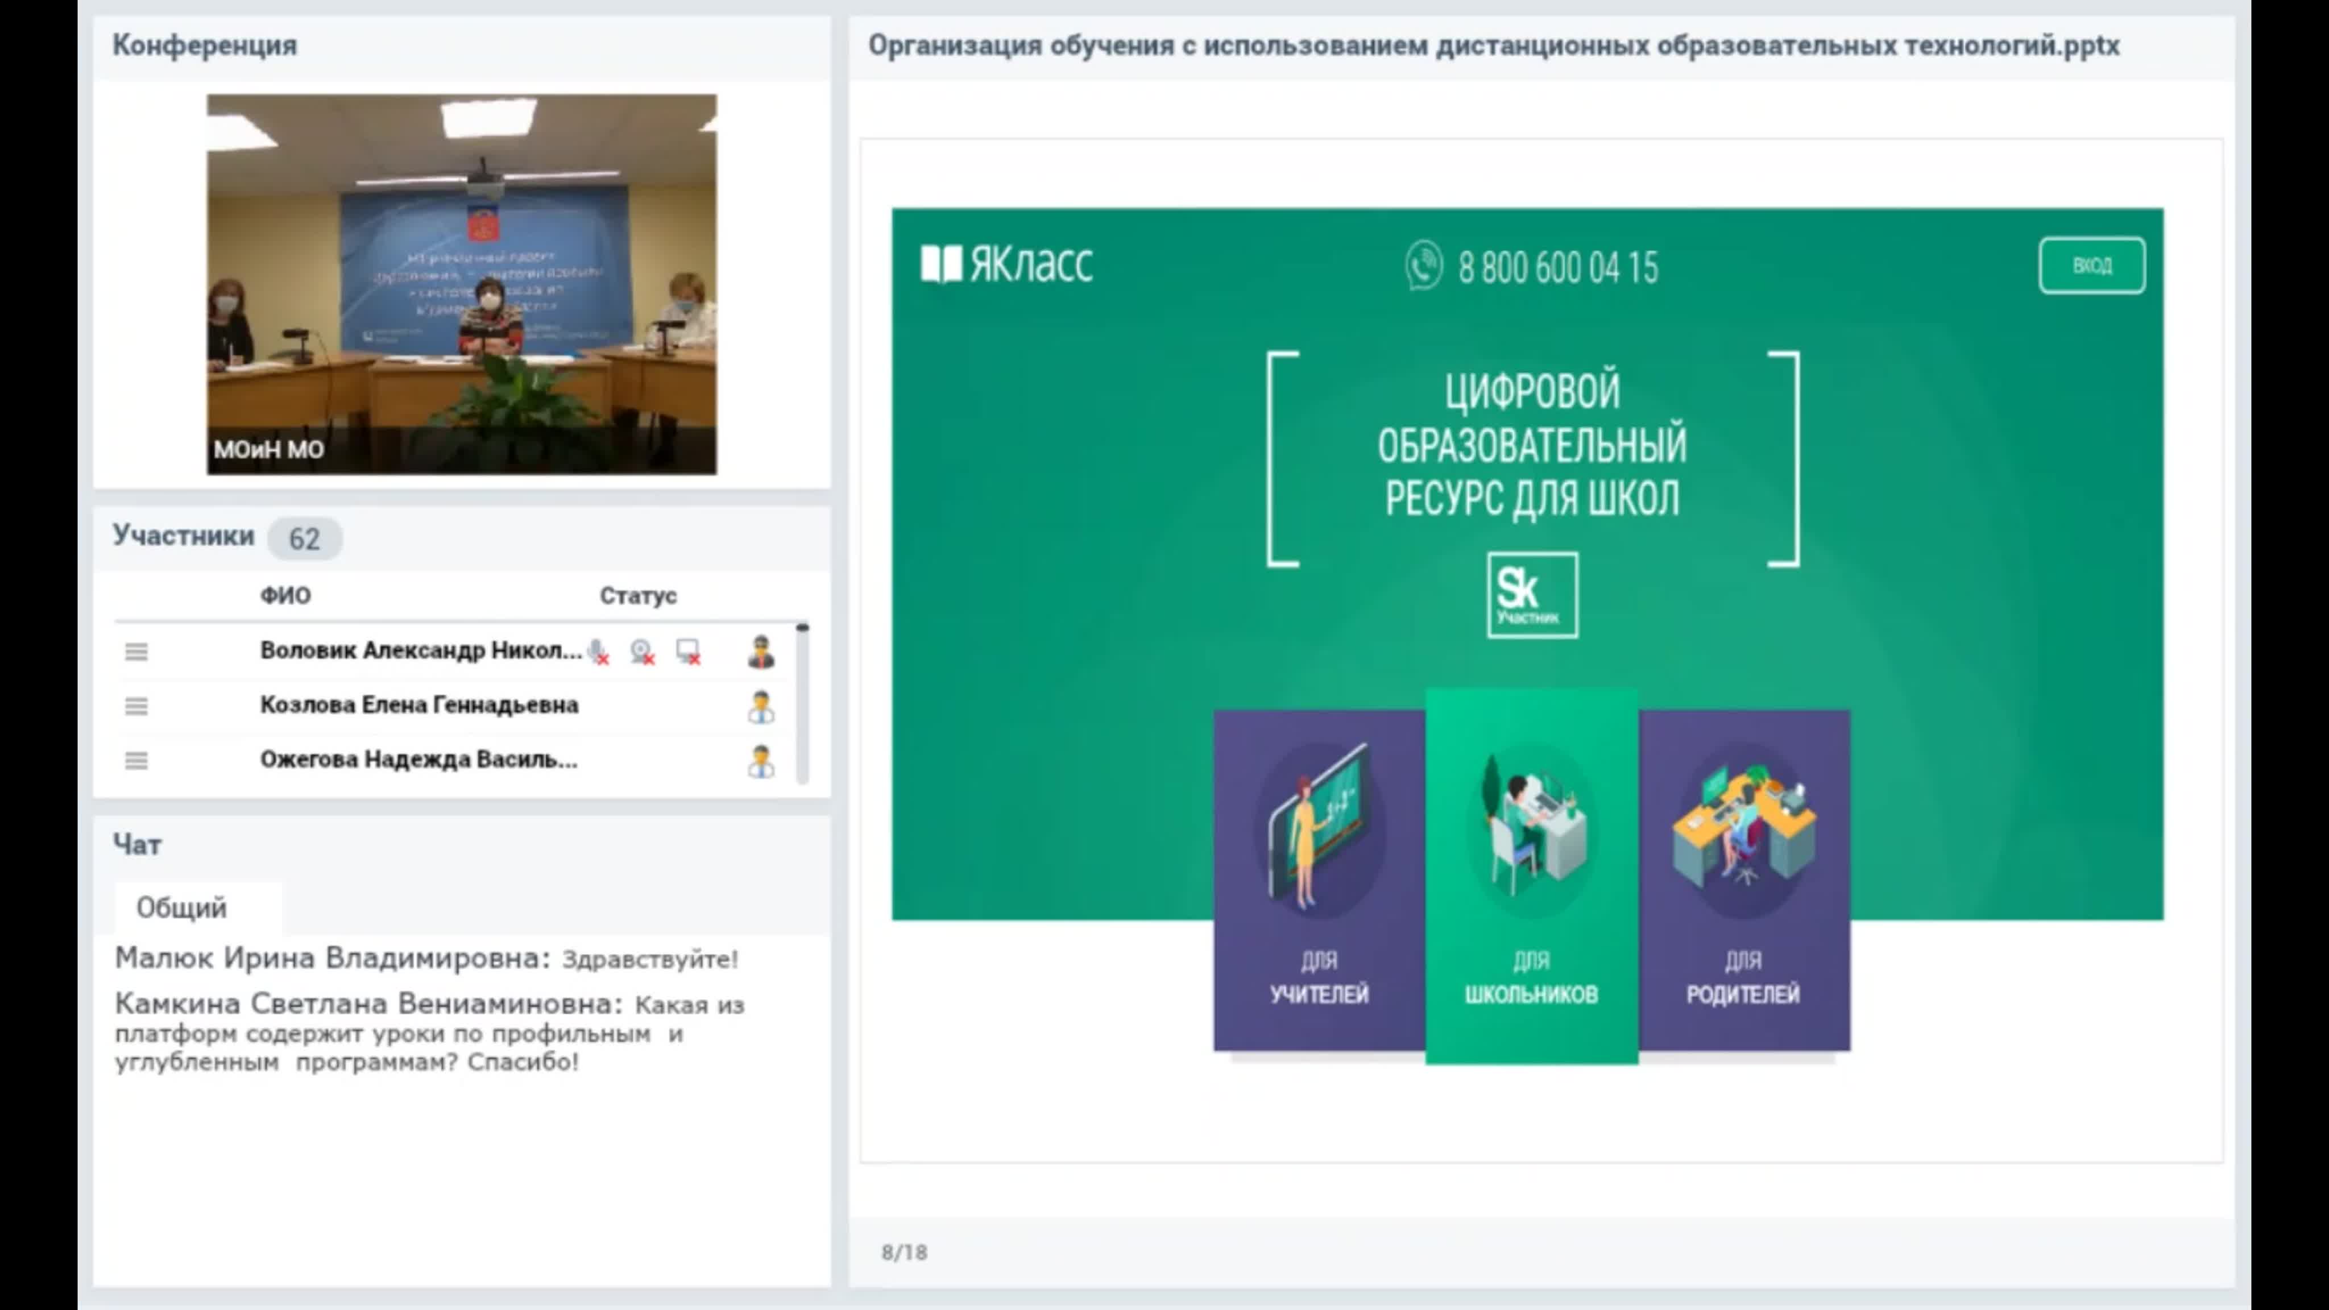Click the ВХОД button on the slide
Screen dimensions: 2329x1310
[x=2091, y=266]
